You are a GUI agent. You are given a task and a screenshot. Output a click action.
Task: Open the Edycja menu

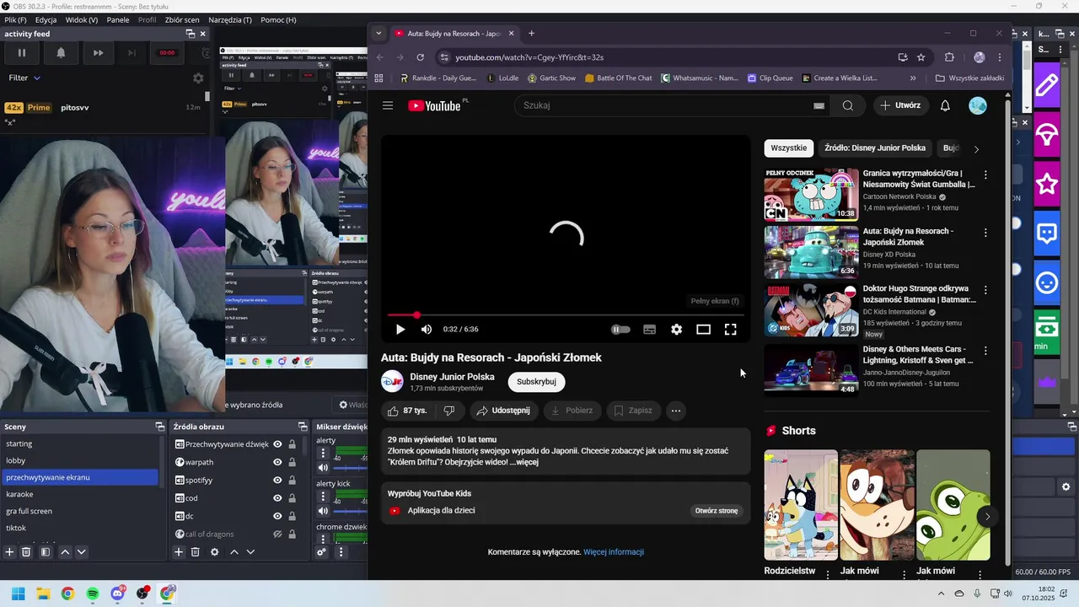point(46,19)
